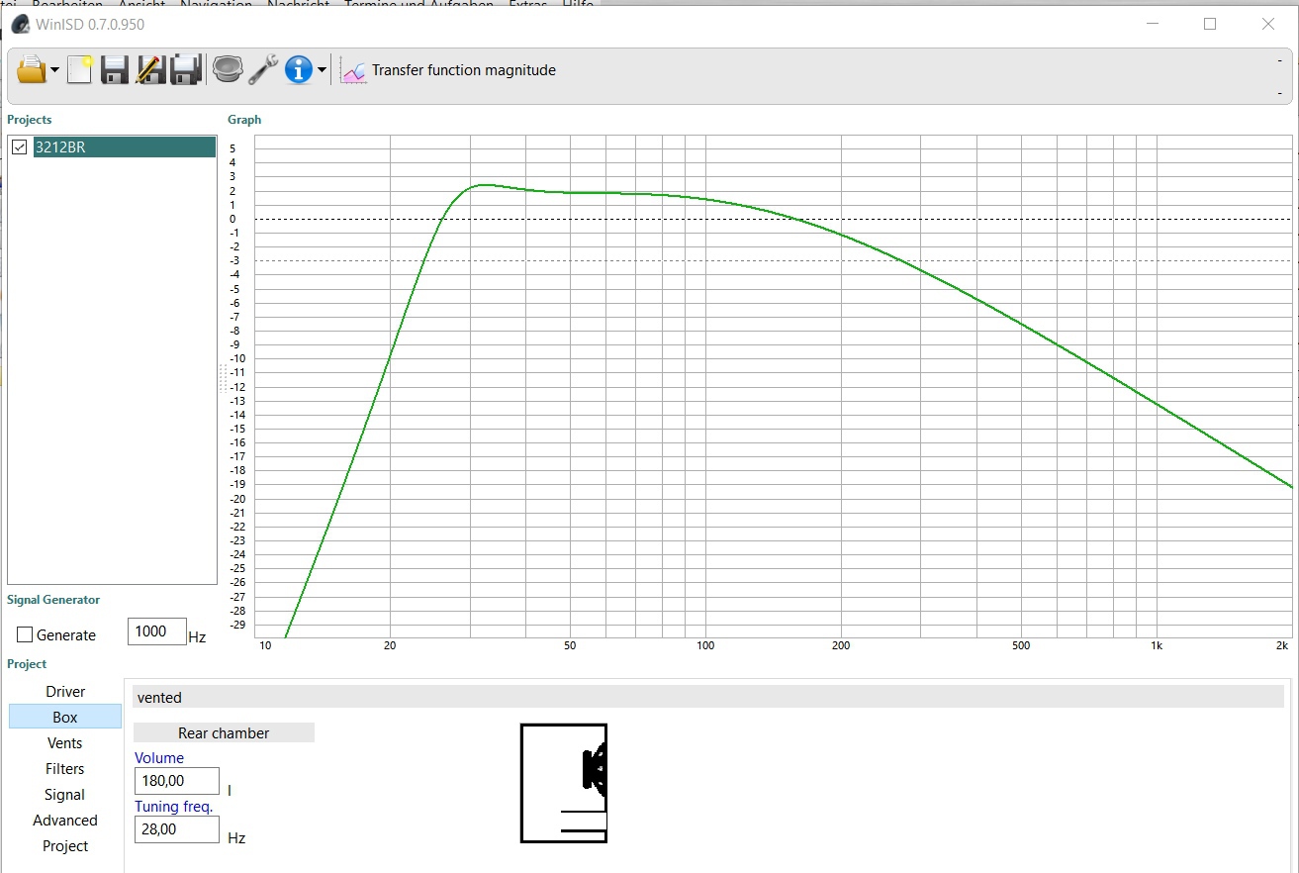Open options with the wrench icon
The height and width of the screenshot is (873, 1299).
point(263,70)
